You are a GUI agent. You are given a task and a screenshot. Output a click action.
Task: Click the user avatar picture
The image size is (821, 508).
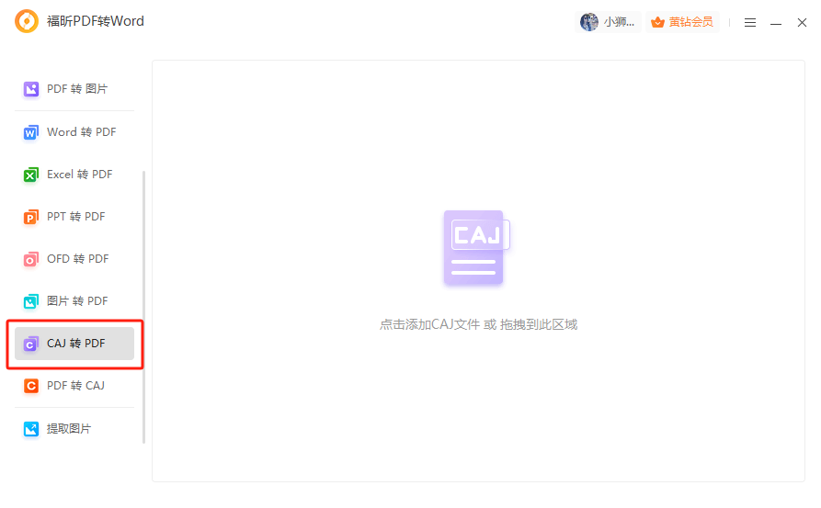[589, 22]
